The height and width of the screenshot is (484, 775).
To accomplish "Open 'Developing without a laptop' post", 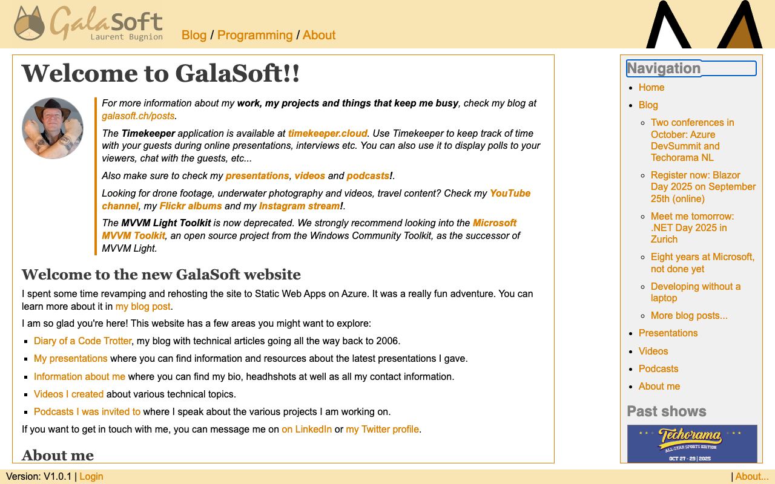I will click(x=696, y=292).
